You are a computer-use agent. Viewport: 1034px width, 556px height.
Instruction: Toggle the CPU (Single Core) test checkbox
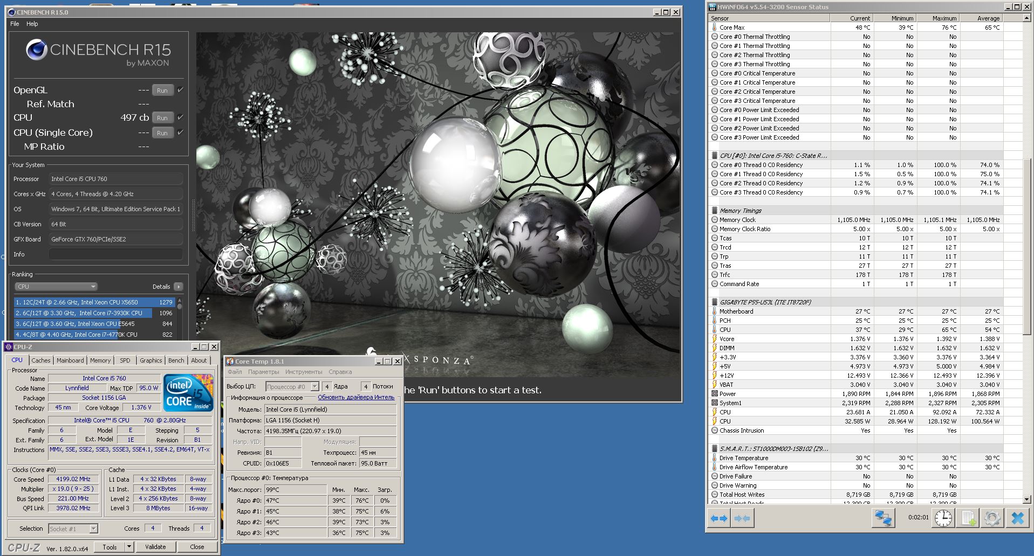(180, 132)
